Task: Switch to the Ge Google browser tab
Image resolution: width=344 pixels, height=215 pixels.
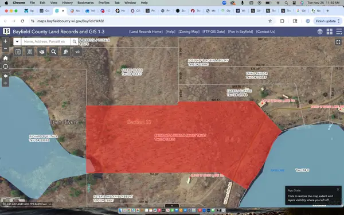Action: coord(301,10)
